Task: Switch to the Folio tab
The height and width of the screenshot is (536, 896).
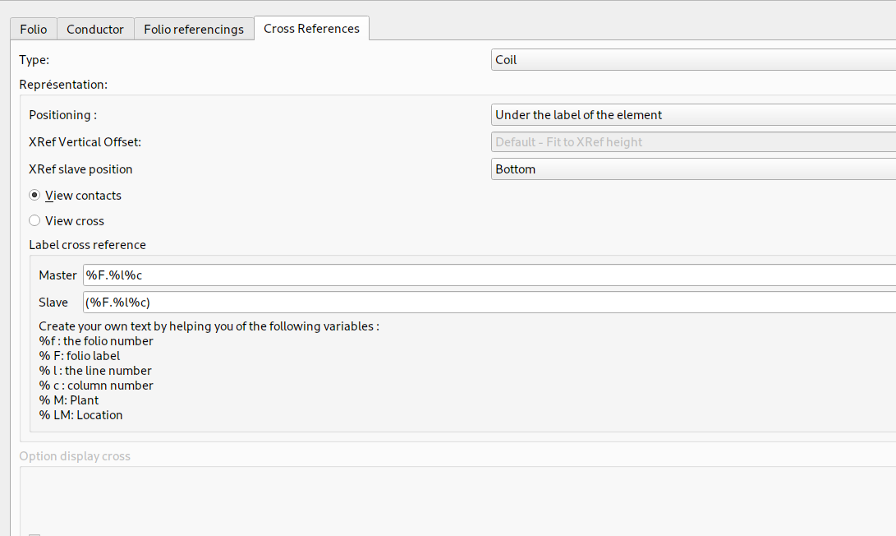Action: (x=34, y=29)
